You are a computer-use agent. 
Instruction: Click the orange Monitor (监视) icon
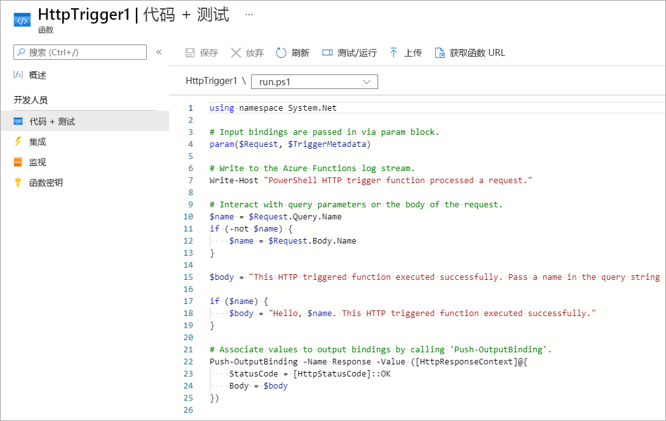(18, 162)
